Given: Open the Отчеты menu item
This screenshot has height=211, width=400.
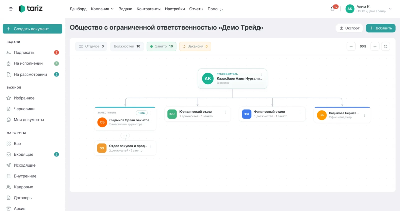Looking at the screenshot, I should (196, 9).
